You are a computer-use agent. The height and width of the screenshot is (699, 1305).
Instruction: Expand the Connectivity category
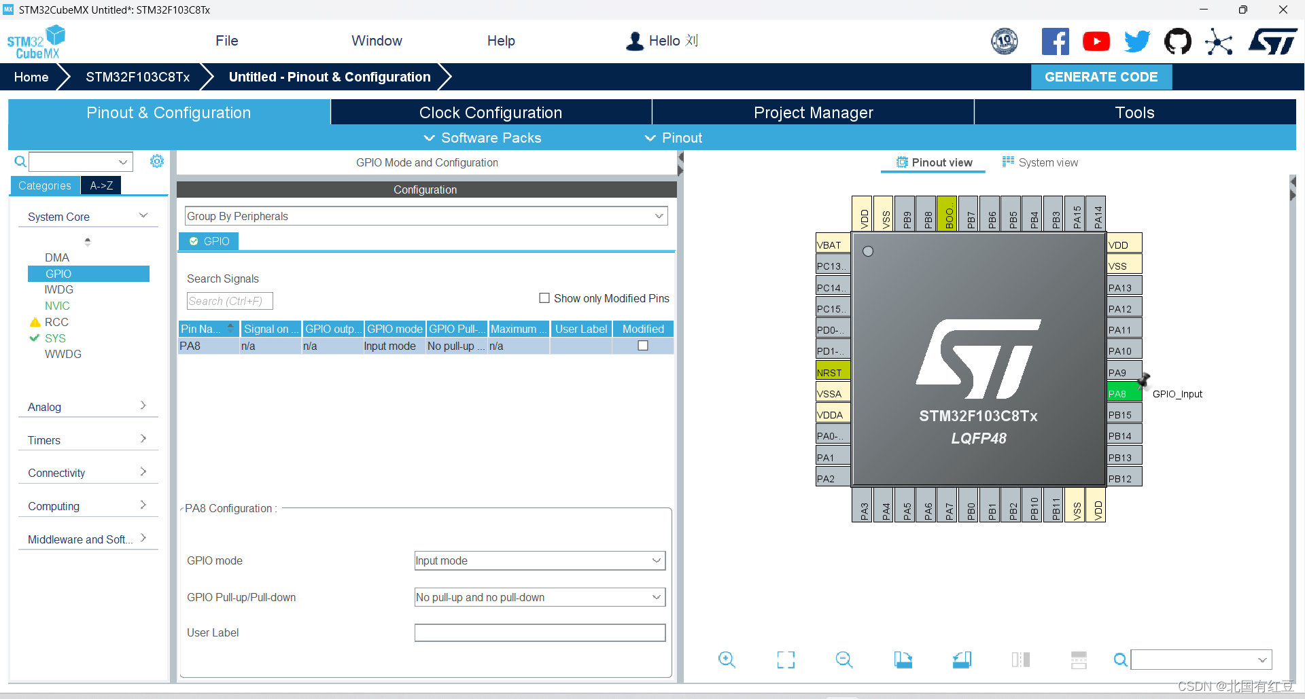(88, 473)
